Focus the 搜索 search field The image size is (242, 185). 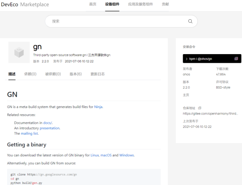coord(121,21)
